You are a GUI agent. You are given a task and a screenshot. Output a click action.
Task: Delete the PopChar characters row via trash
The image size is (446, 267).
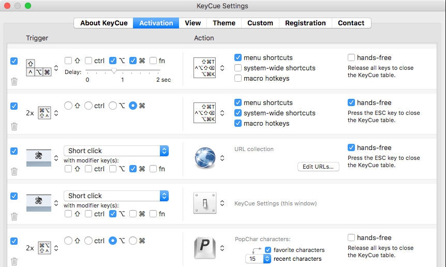(14, 261)
